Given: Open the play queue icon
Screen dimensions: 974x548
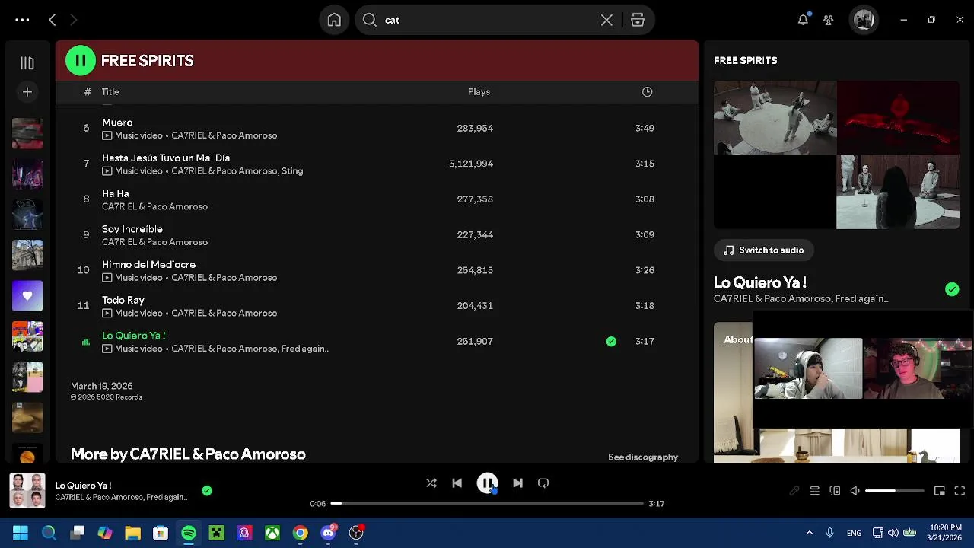Looking at the screenshot, I should pyautogui.click(x=814, y=491).
